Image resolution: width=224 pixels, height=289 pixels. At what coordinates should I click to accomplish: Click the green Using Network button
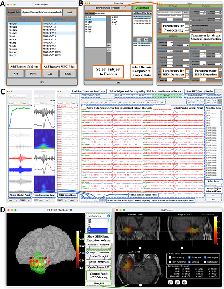tap(142, 8)
